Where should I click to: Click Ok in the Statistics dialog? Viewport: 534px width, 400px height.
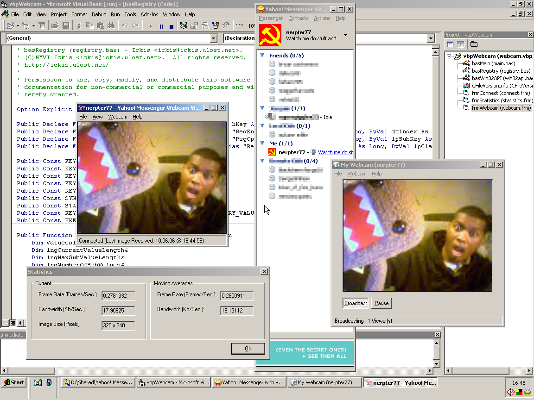coord(248,348)
